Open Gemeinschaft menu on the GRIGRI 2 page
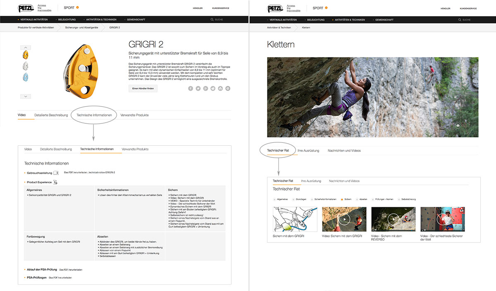 pos(135,20)
